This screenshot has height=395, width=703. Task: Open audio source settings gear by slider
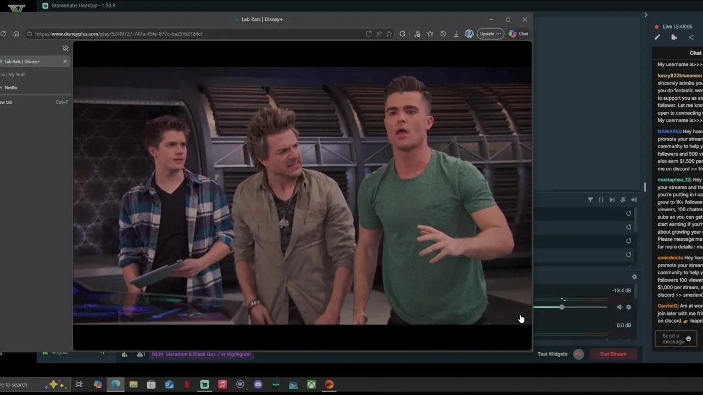tap(629, 307)
